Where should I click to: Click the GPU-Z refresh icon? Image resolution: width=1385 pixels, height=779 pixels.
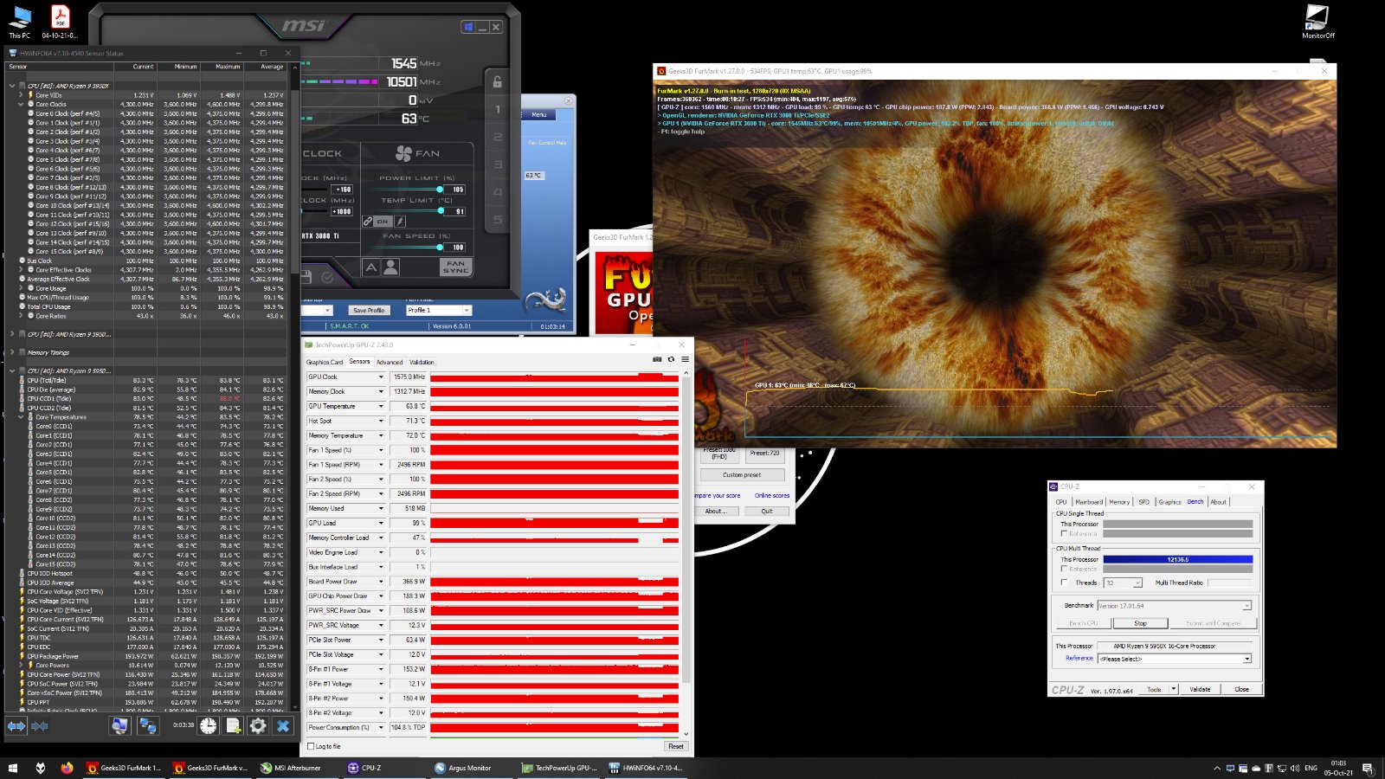671,359
